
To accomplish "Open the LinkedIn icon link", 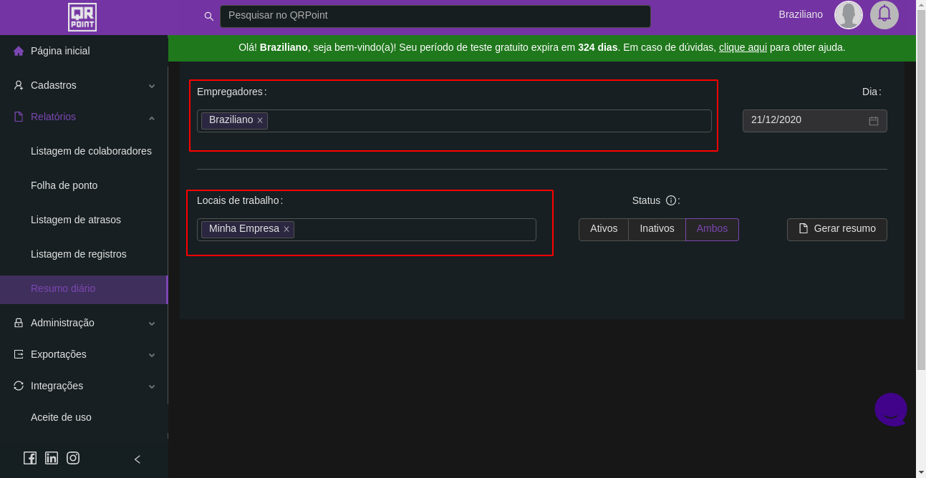I will tap(52, 458).
